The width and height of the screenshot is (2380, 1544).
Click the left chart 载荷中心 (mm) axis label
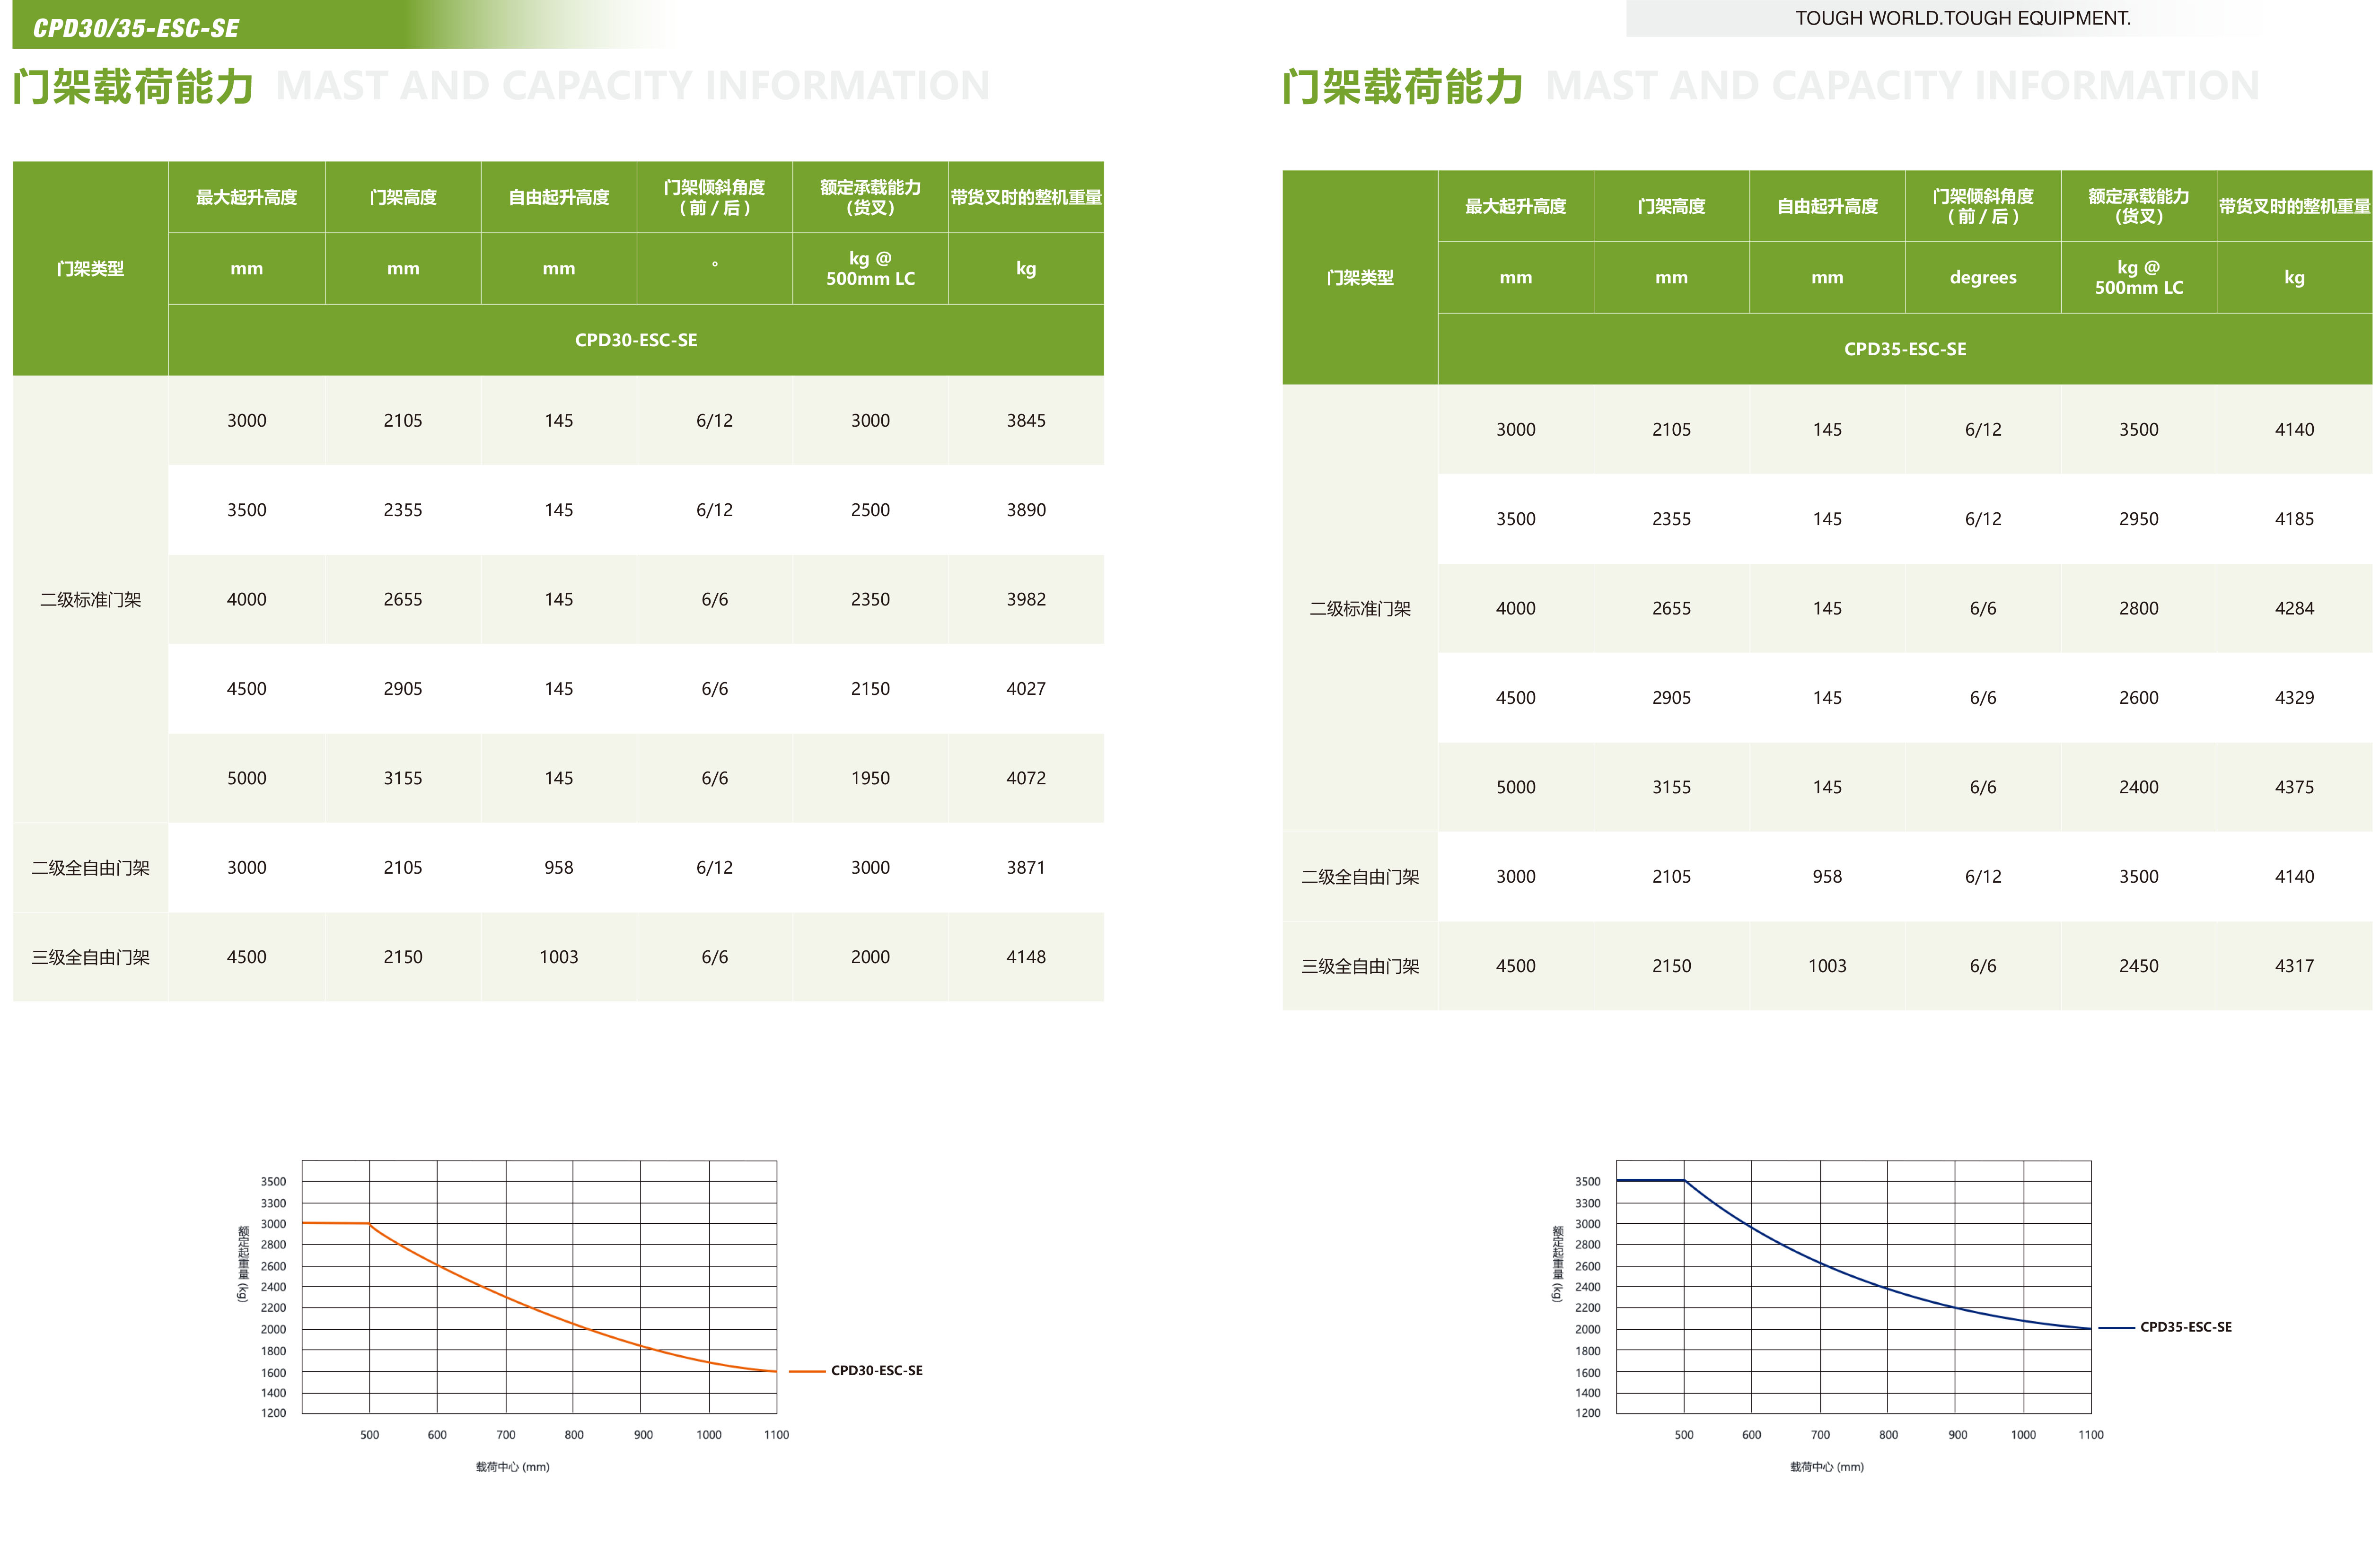[x=512, y=1467]
